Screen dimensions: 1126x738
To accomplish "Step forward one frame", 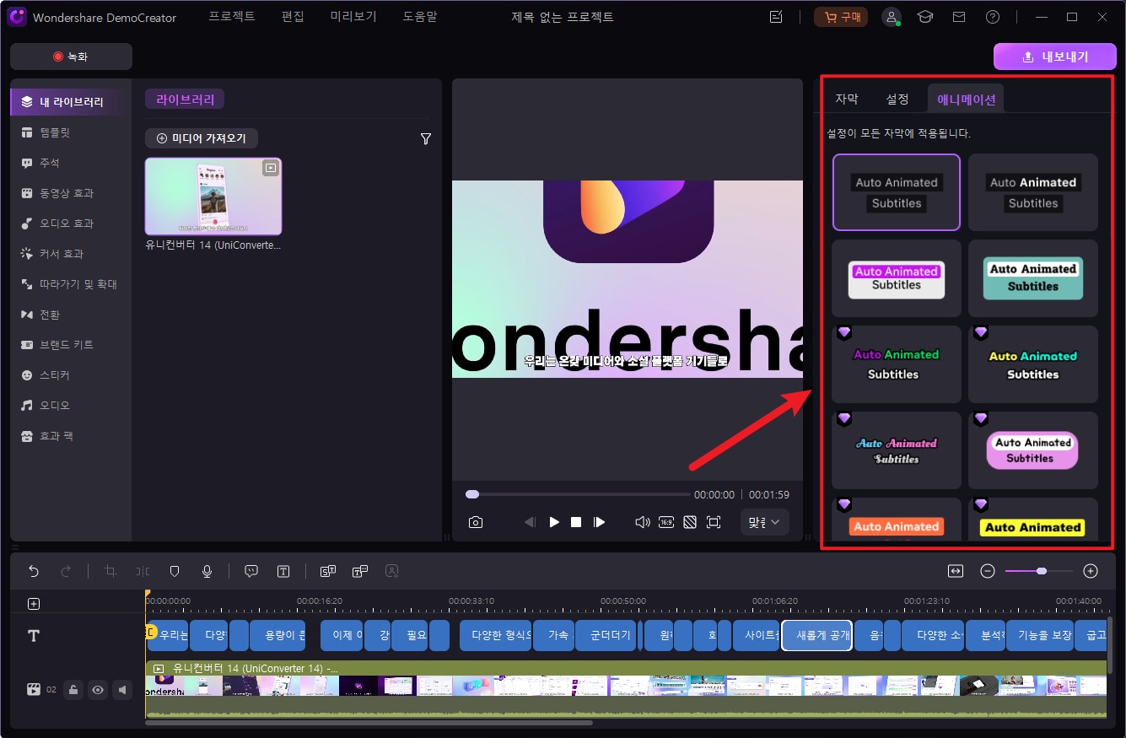I will click(599, 522).
